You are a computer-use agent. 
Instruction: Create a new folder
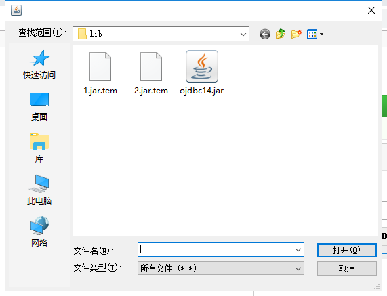pos(296,34)
